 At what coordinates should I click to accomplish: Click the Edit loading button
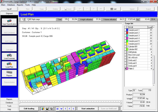coord(29,109)
